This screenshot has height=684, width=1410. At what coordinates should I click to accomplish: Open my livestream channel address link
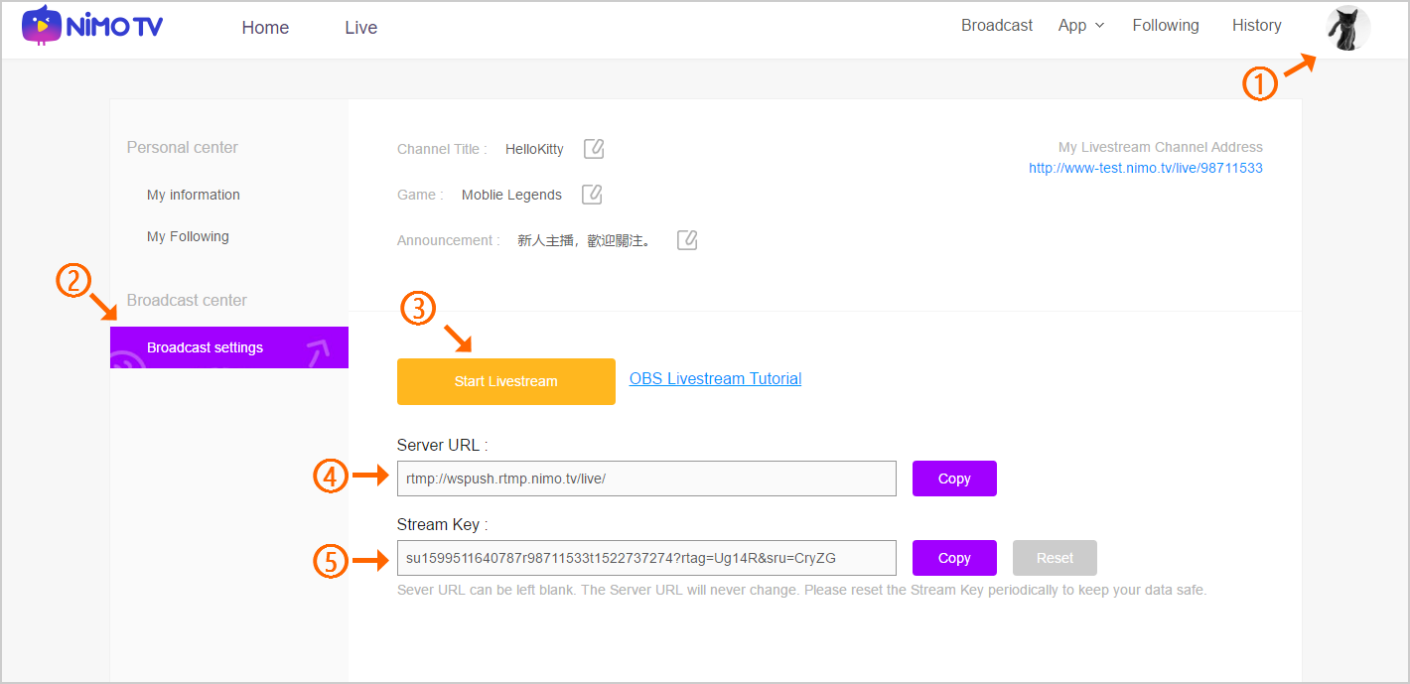click(x=1145, y=168)
